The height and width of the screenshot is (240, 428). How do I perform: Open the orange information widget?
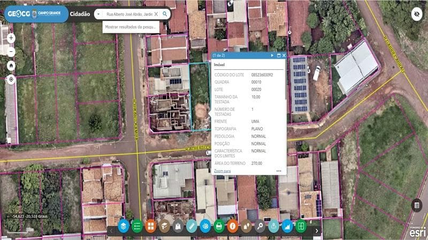click(x=233, y=226)
